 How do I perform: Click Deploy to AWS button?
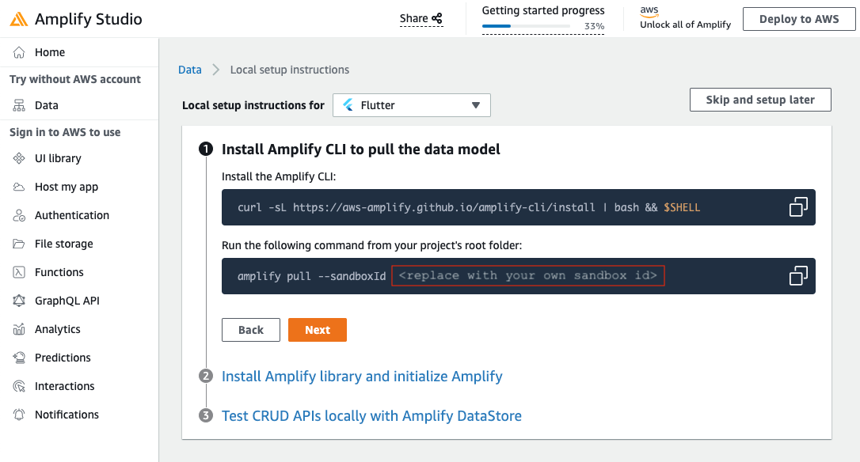[x=798, y=19]
